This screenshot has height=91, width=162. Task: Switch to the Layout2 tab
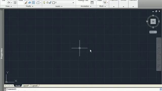pos(34,86)
